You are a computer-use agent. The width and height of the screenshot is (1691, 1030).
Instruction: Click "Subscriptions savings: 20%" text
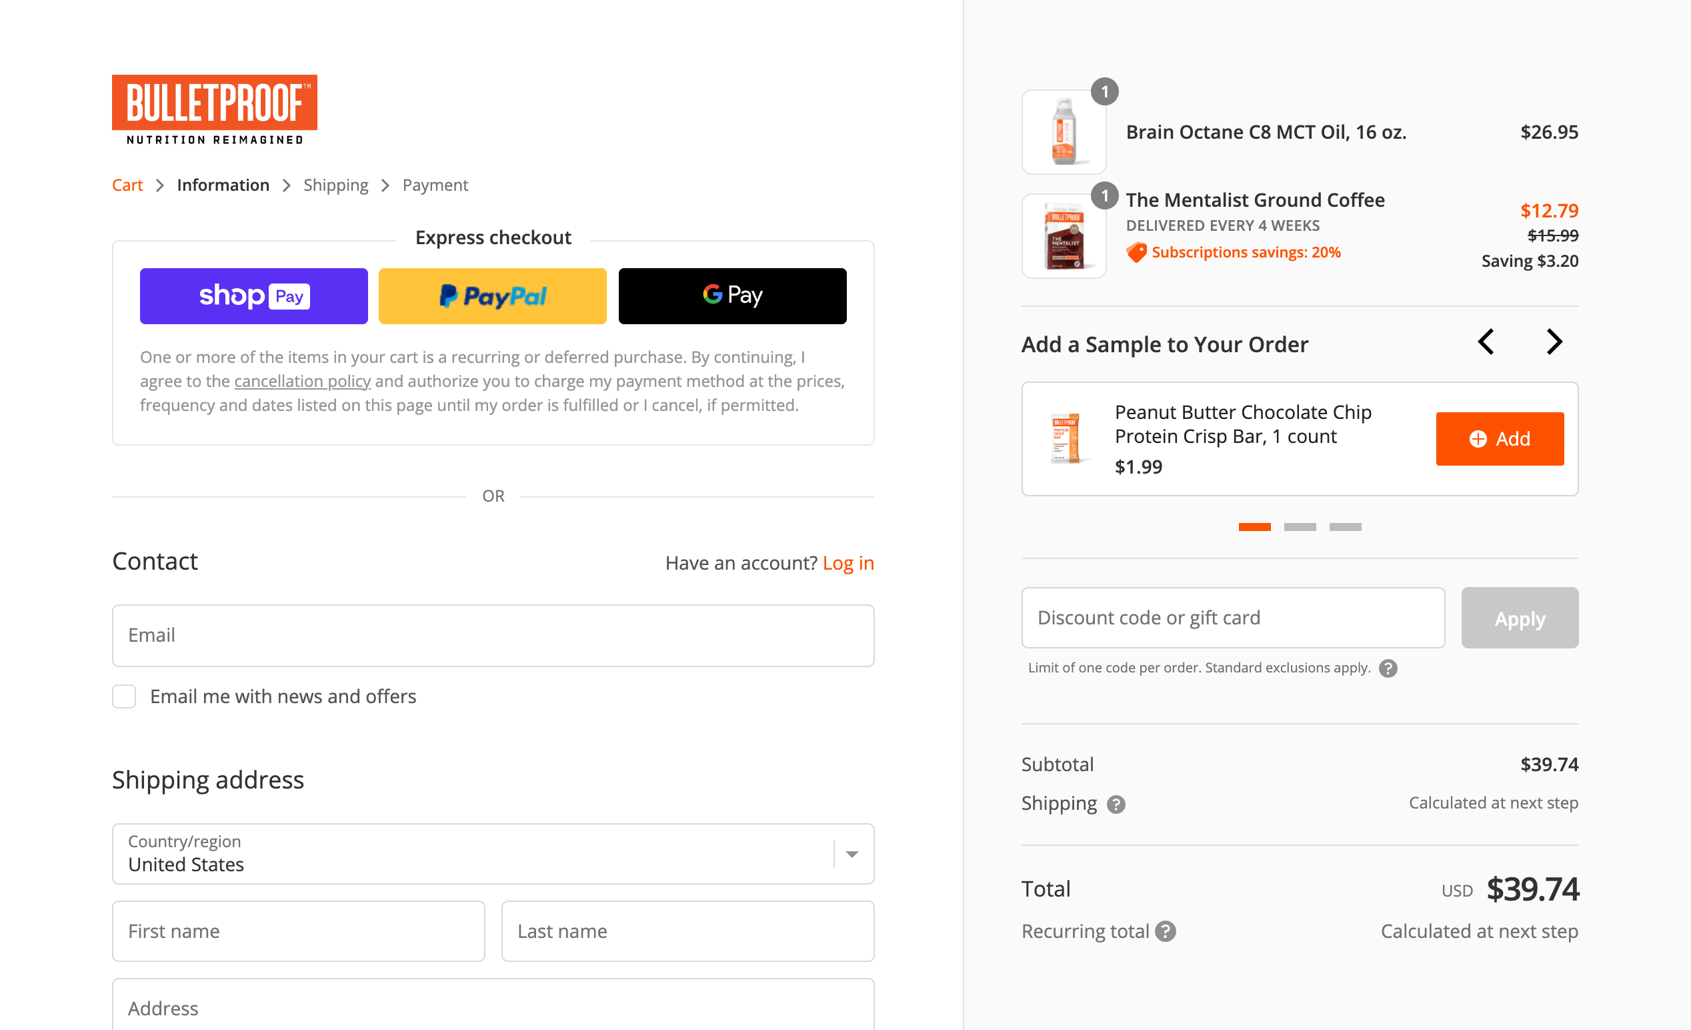pos(1246,253)
